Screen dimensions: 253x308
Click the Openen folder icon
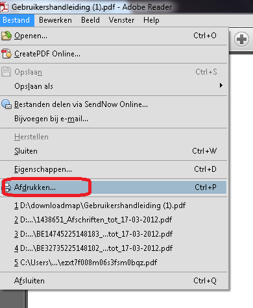[6, 36]
